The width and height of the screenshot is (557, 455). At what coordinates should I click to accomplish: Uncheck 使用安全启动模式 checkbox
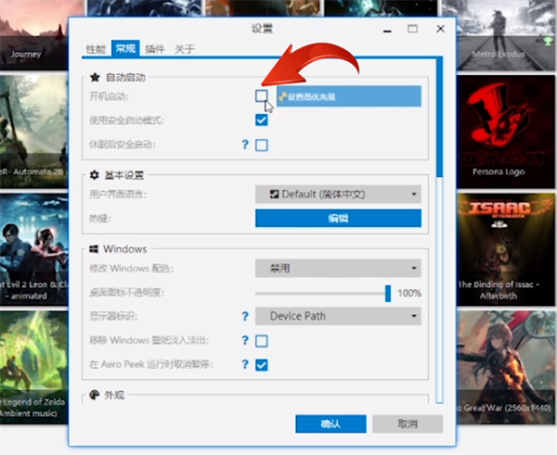(x=262, y=120)
